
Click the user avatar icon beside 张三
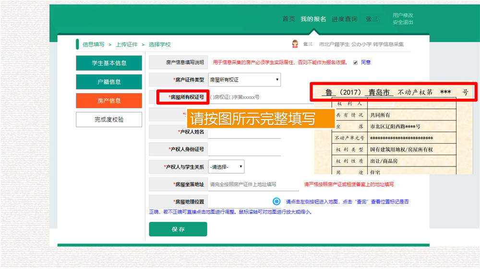coord(295,44)
